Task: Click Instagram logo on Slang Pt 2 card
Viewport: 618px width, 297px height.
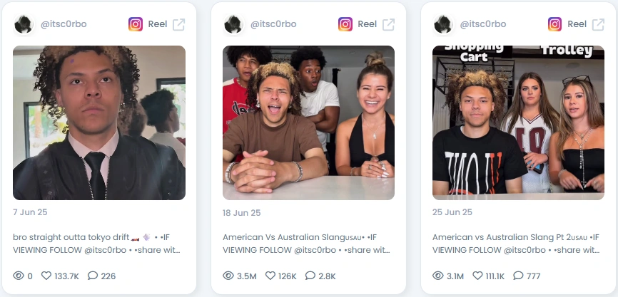Action: 554,24
